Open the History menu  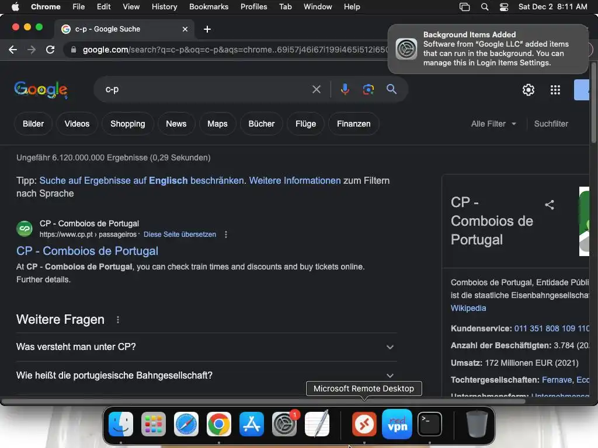tap(164, 7)
